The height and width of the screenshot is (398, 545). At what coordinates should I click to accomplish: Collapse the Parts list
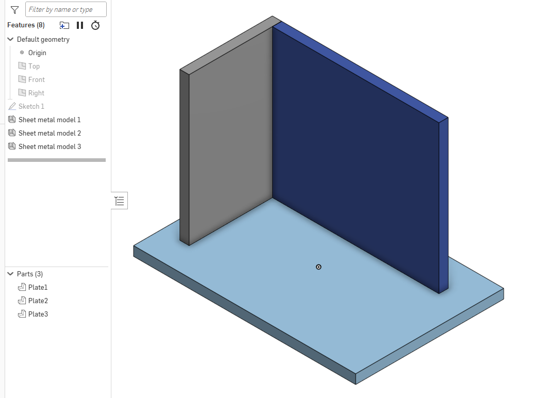(x=10, y=273)
